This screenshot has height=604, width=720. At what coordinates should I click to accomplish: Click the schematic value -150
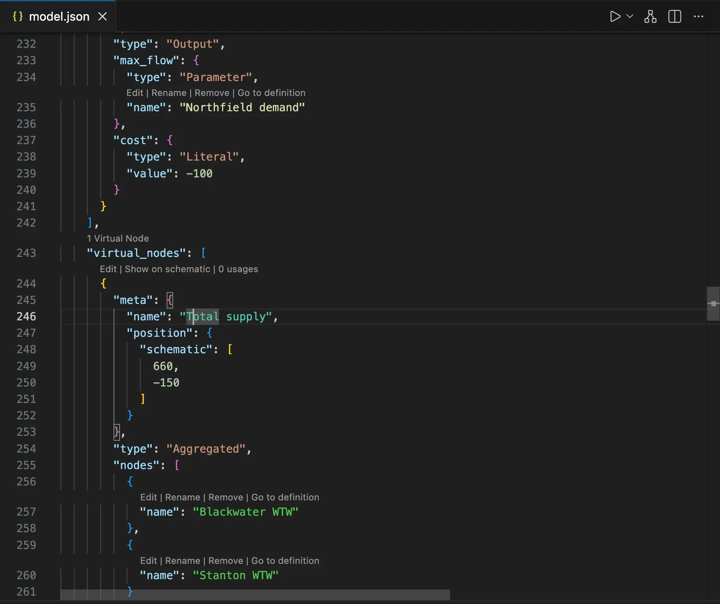click(166, 383)
